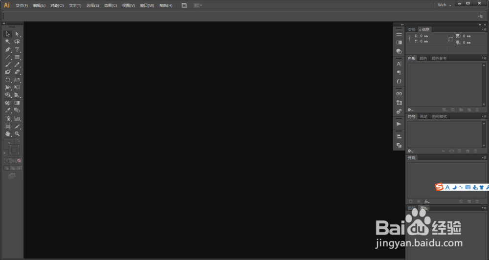Open Swatch Libraries menu in 色板 panel
The image size is (489, 260).
tap(411, 110)
